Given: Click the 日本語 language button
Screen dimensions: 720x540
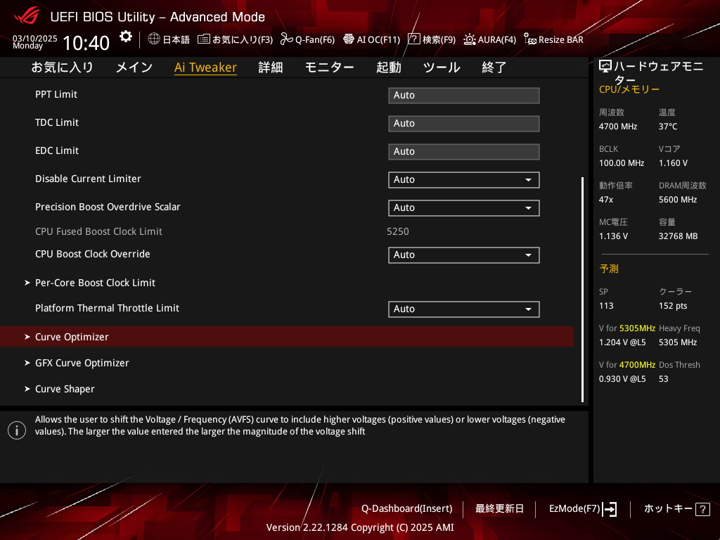Looking at the screenshot, I should [x=176, y=39].
